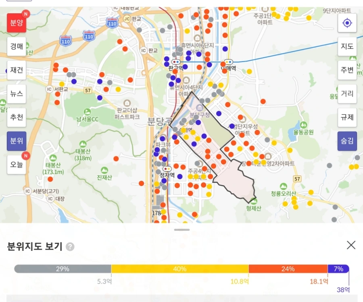The image size is (363, 302).
Task: Click the 분당구청 building marker
Action: click(199, 108)
